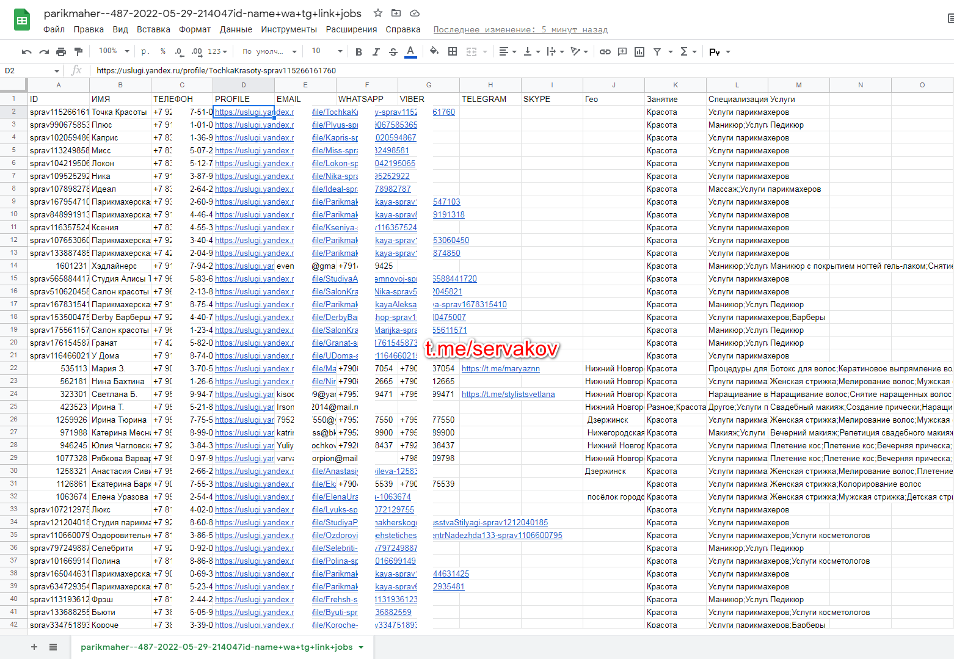Viewport: 954px width, 659px height.
Task: Open the Файл menu
Action: coord(54,29)
